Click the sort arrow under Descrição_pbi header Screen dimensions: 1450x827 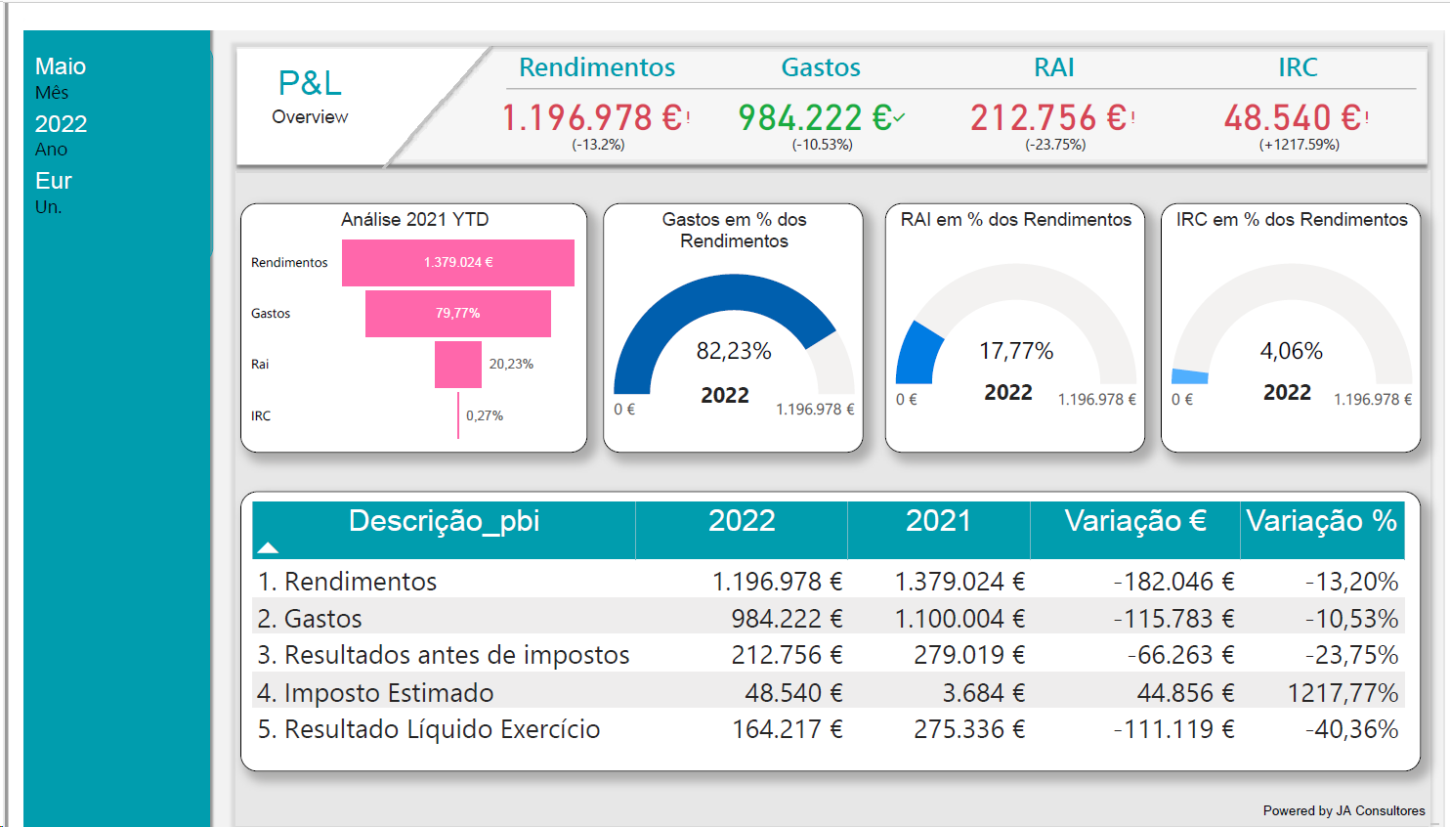point(268,547)
